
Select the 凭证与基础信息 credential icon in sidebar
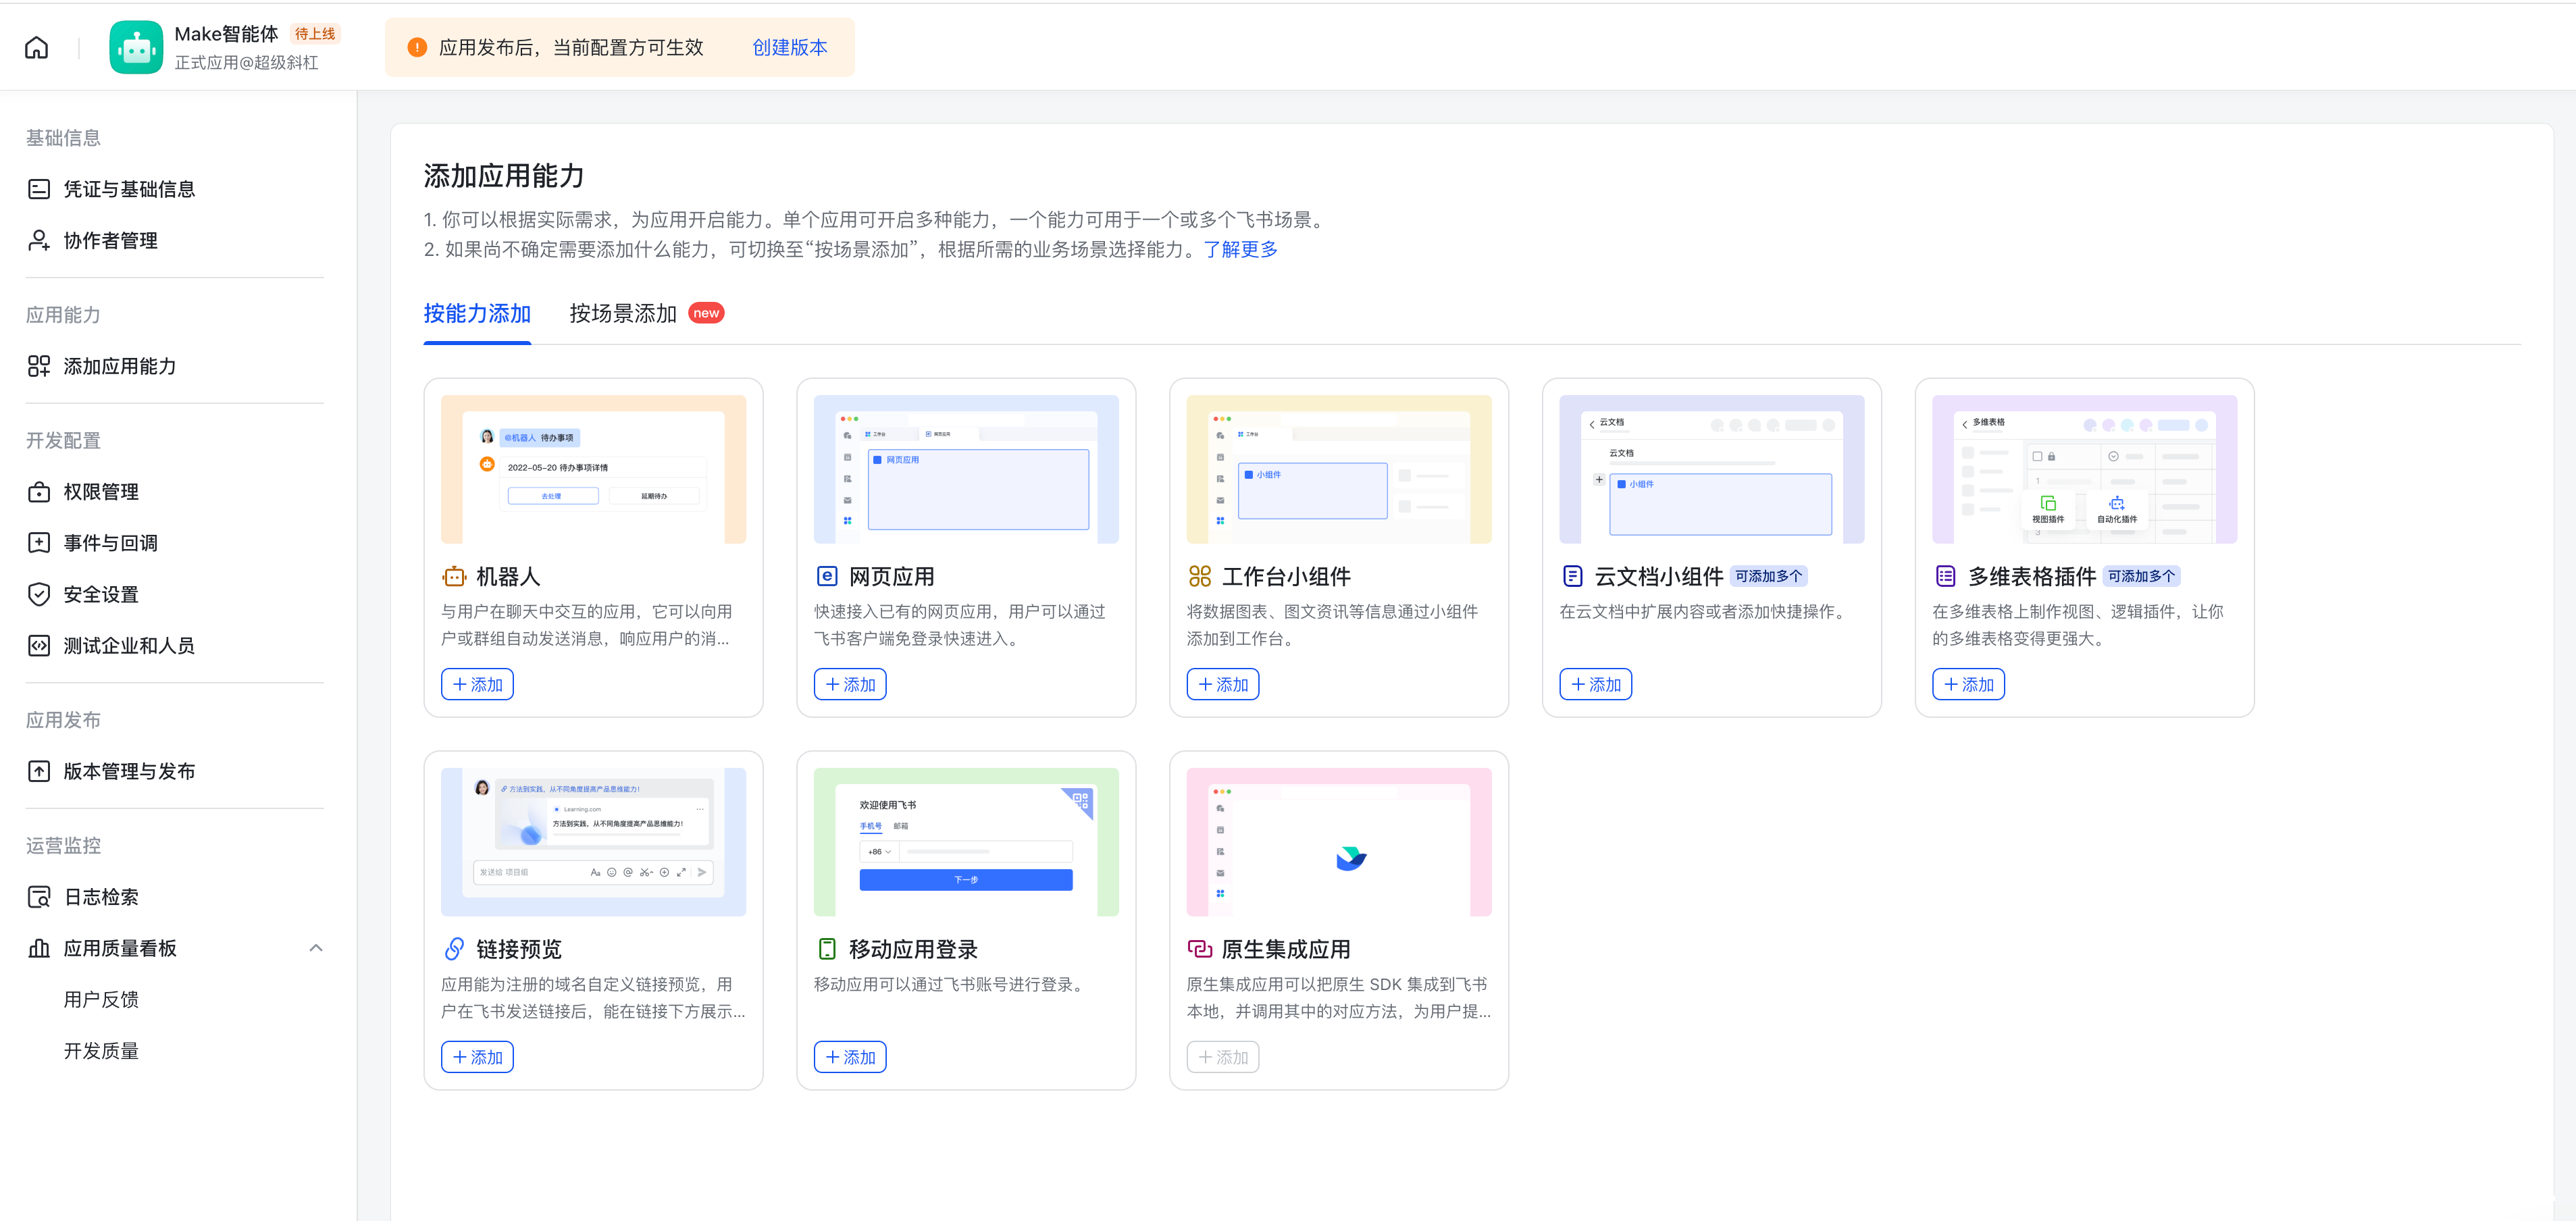click(x=38, y=188)
